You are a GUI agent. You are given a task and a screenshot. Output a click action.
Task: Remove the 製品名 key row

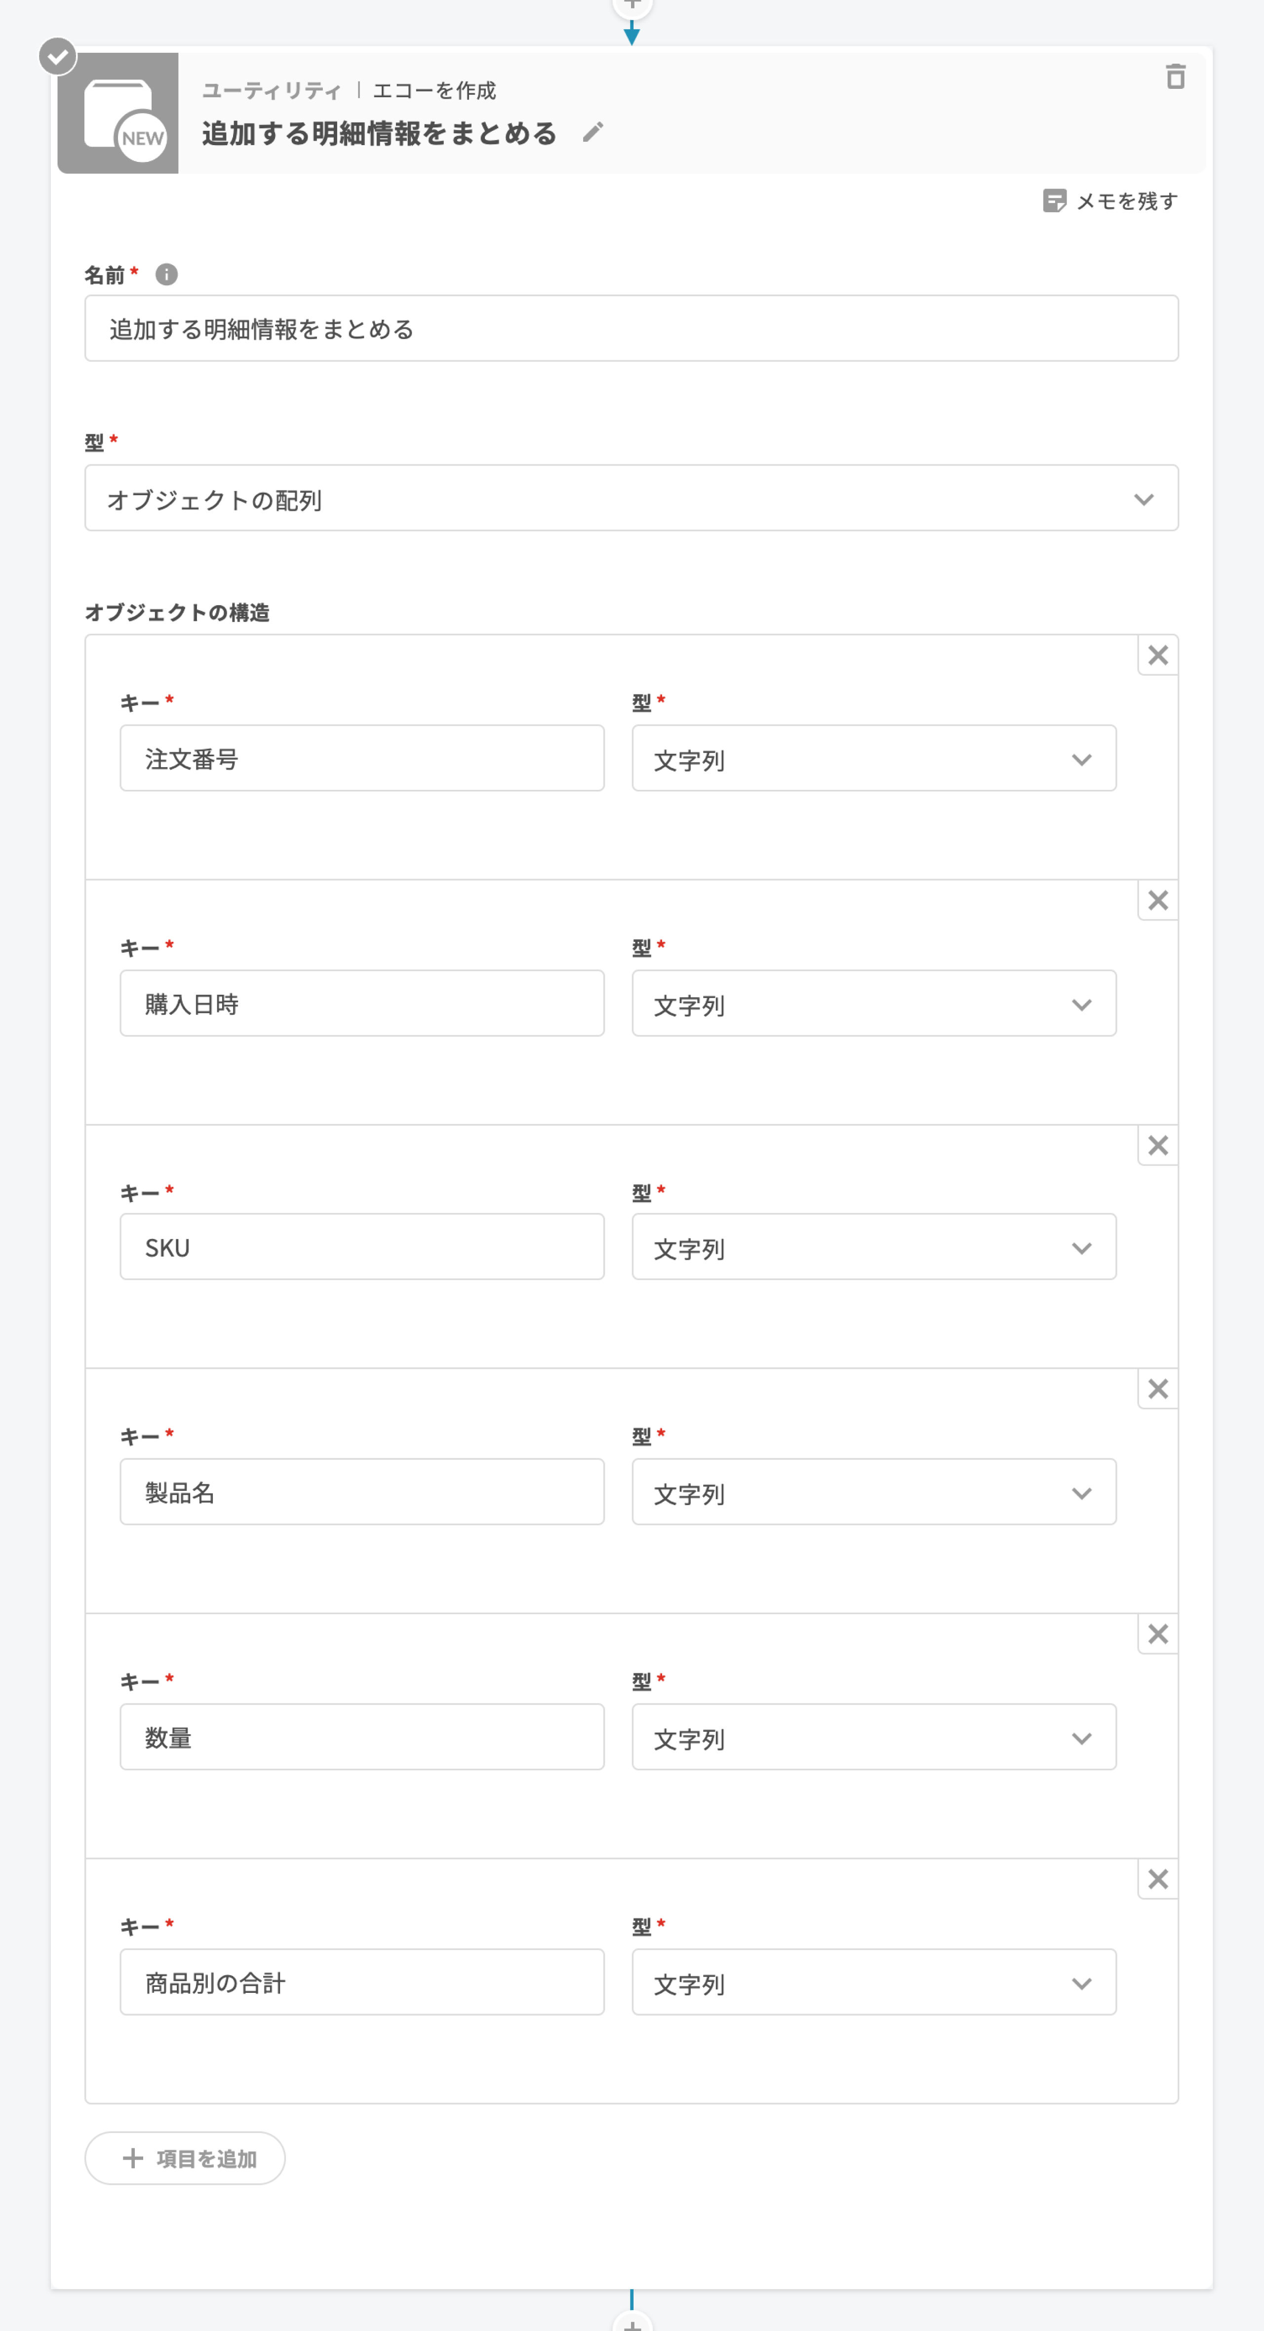pyautogui.click(x=1157, y=1389)
